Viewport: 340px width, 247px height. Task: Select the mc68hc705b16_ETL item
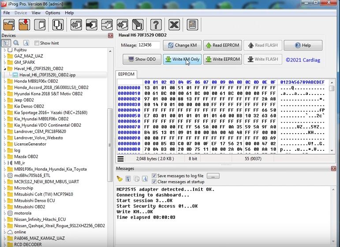[x=32, y=175]
